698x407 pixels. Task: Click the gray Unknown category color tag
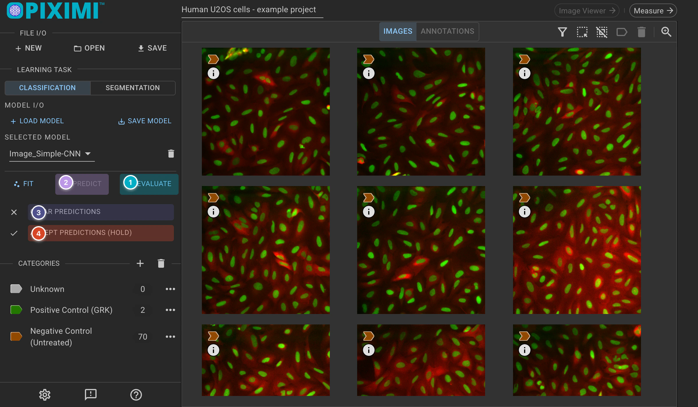point(16,289)
